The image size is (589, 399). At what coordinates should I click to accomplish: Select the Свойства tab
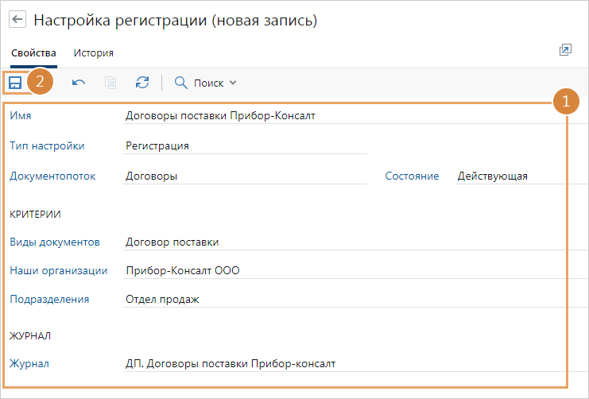33,53
